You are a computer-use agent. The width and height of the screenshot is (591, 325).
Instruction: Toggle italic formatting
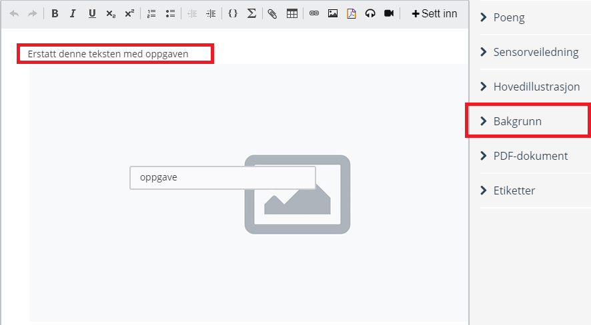click(x=73, y=14)
